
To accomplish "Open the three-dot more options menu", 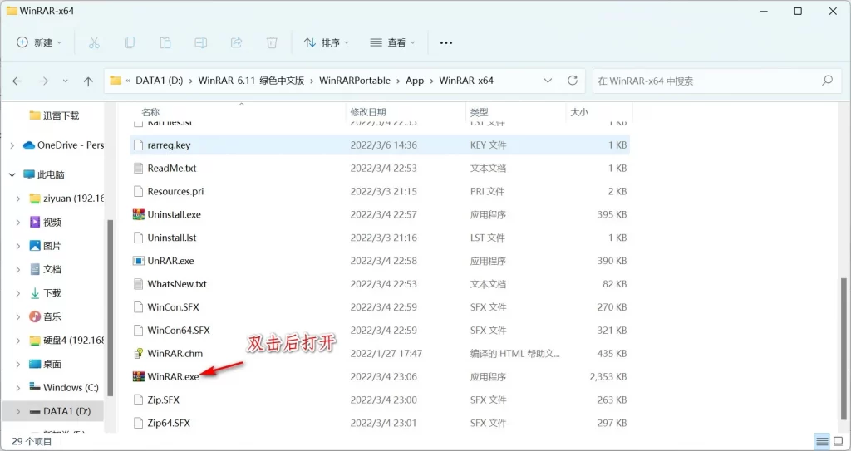I will (446, 42).
